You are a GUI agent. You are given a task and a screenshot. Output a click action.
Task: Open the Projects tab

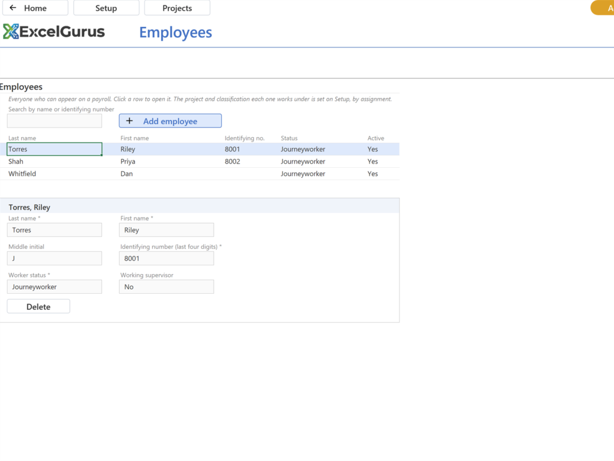[177, 8]
